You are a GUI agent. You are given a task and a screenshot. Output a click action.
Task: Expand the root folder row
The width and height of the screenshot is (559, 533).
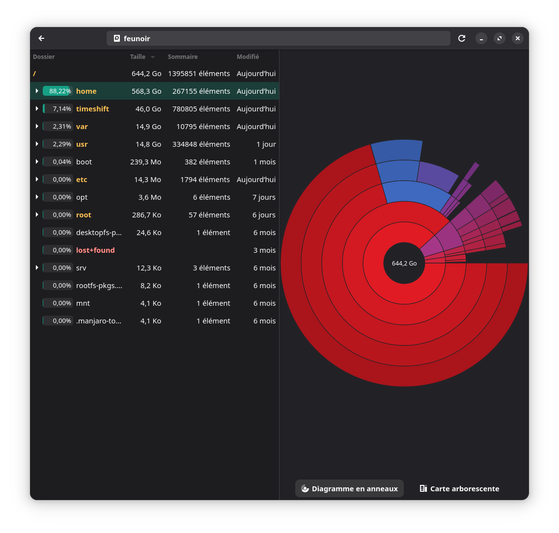click(x=37, y=215)
